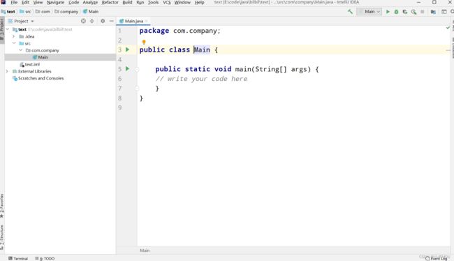Open the Code menu
Screen dimensions: 454x261
(74, 2)
